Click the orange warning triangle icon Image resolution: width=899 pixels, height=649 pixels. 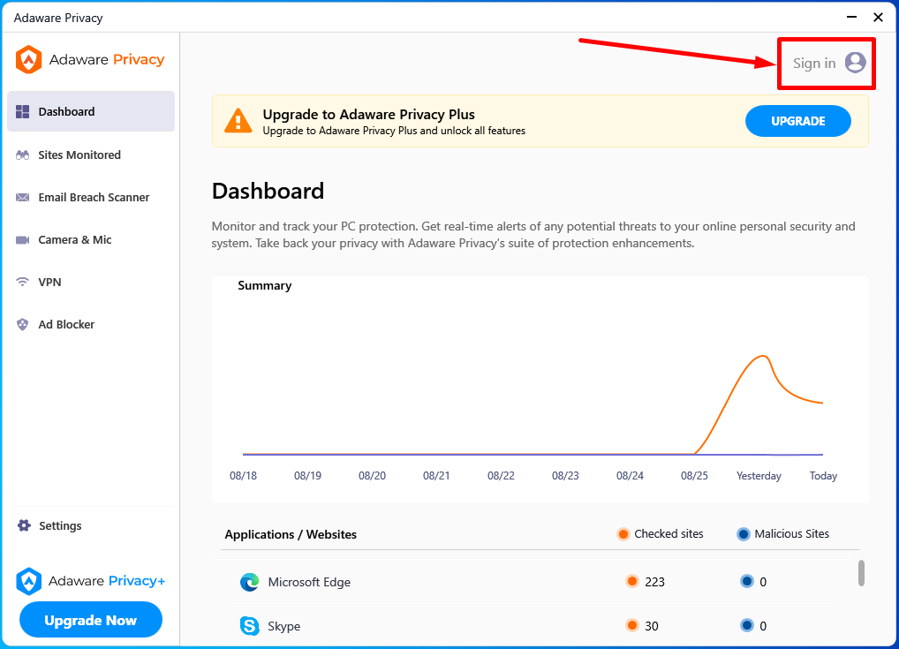238,121
